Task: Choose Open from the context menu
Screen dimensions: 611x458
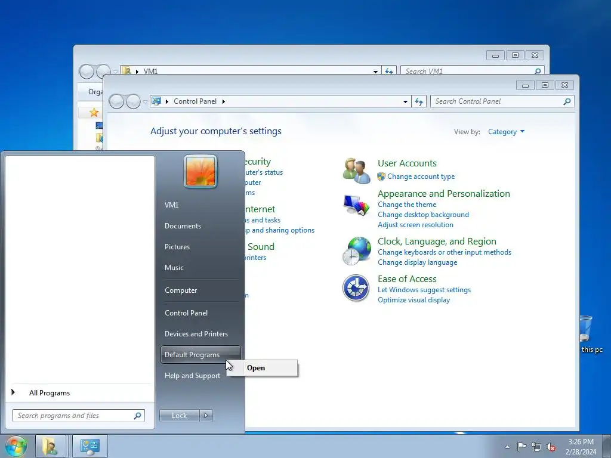Action: pos(261,368)
